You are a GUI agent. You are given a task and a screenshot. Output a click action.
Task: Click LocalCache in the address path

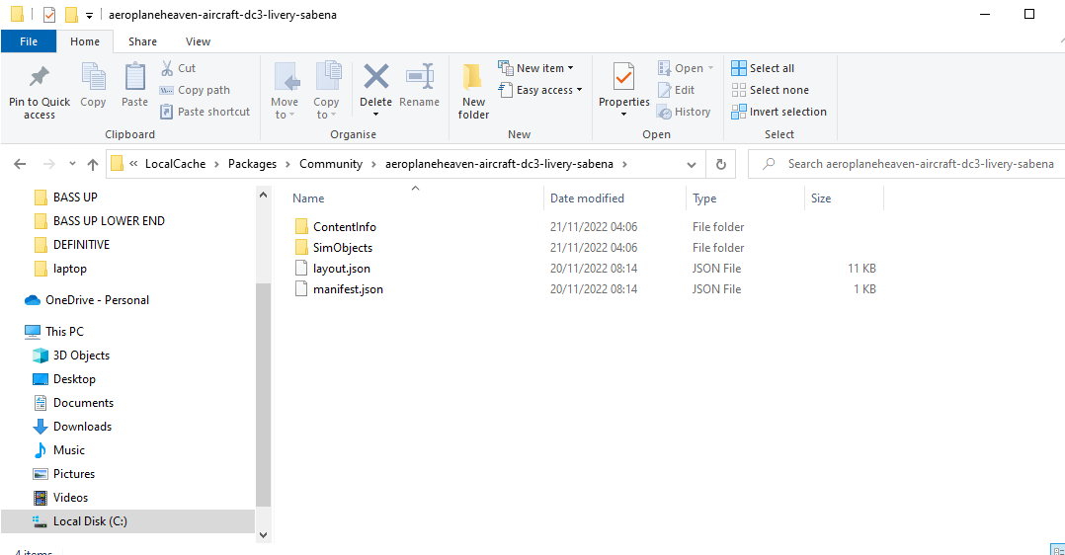175,164
